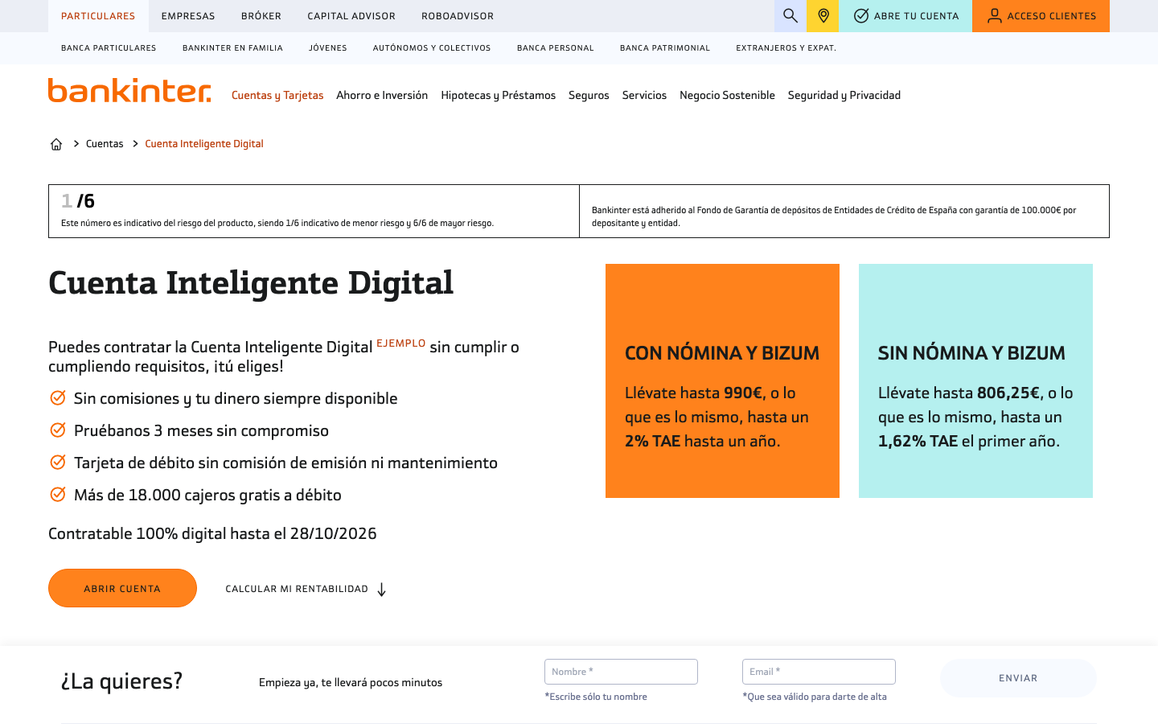1158x724 pixels.
Task: Open the search magnifier icon
Action: [x=790, y=16]
